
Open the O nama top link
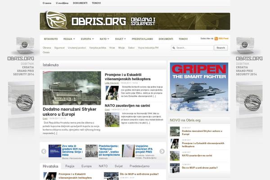(47, 3)
